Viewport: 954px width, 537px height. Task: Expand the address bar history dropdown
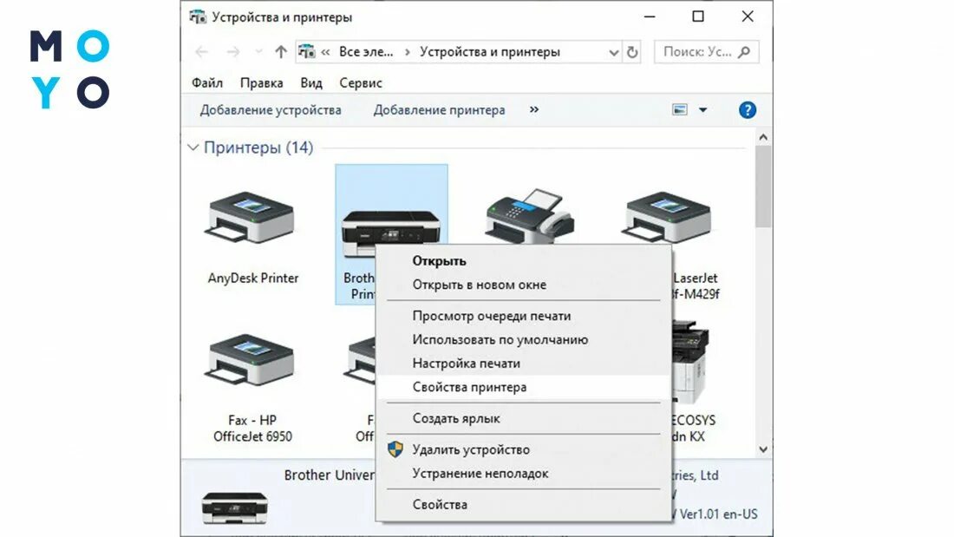(x=613, y=52)
